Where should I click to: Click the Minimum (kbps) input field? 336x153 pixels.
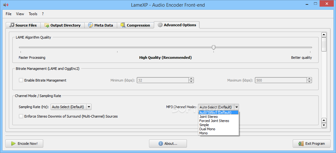[x=163, y=80]
